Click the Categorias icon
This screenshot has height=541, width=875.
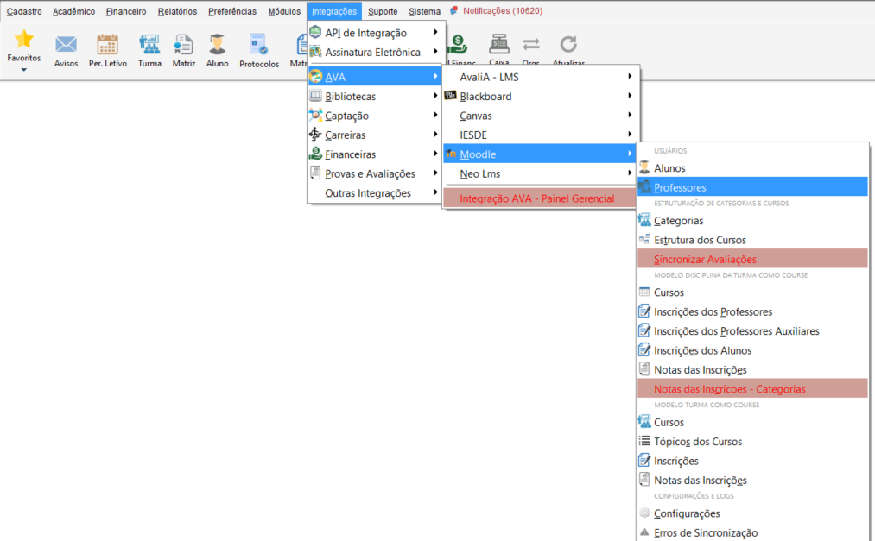click(x=644, y=220)
